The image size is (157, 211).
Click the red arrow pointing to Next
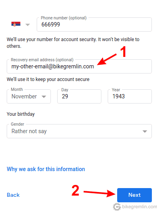[x=99, y=193]
